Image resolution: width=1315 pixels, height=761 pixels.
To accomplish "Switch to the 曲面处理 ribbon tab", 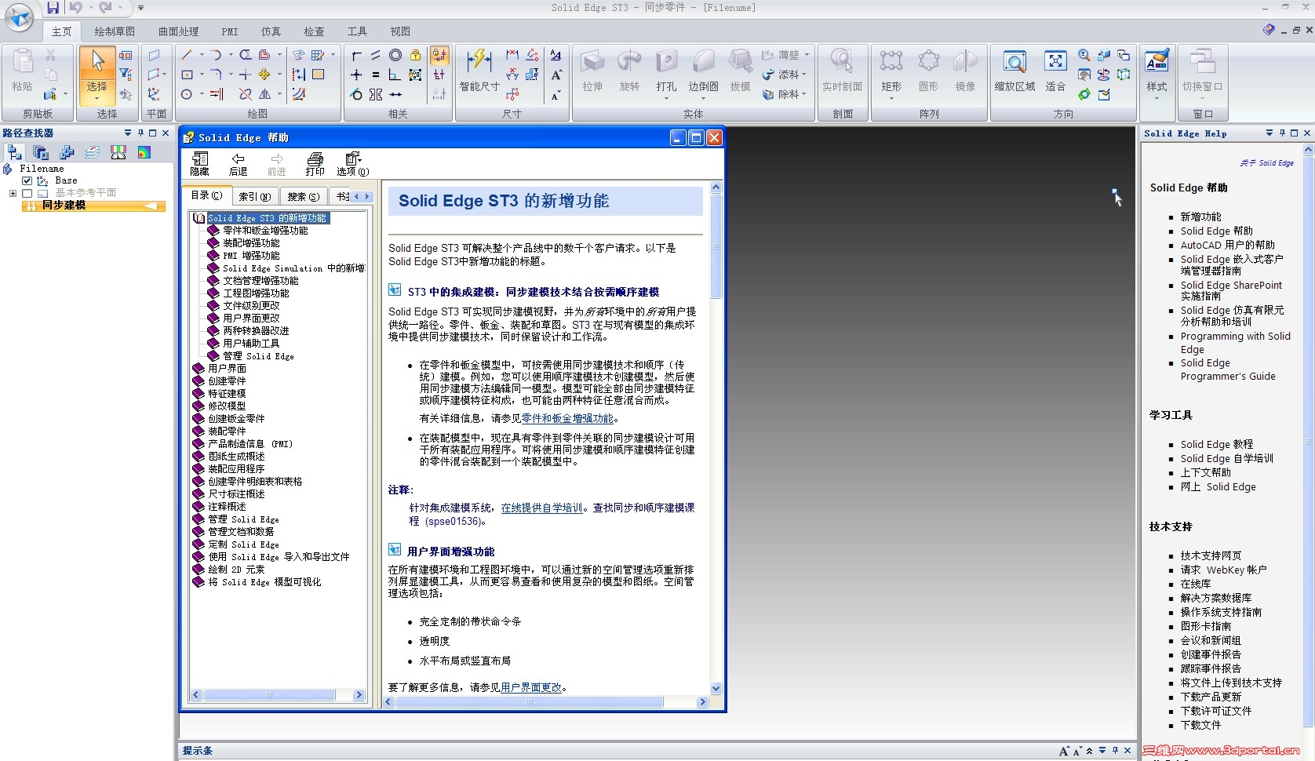I will (x=178, y=31).
